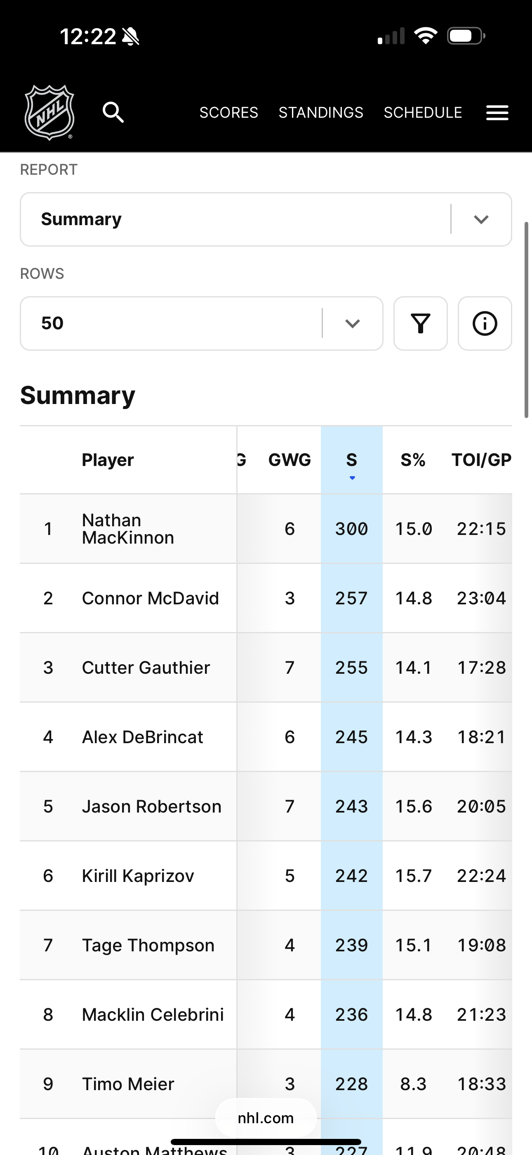
Task: Sort by S% column header
Action: 412,460
